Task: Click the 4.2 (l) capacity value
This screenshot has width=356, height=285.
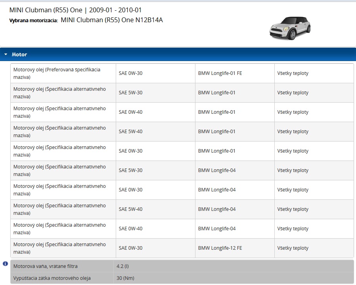Action: pos(122,266)
